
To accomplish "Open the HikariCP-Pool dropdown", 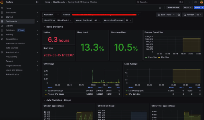I will click(65, 20).
